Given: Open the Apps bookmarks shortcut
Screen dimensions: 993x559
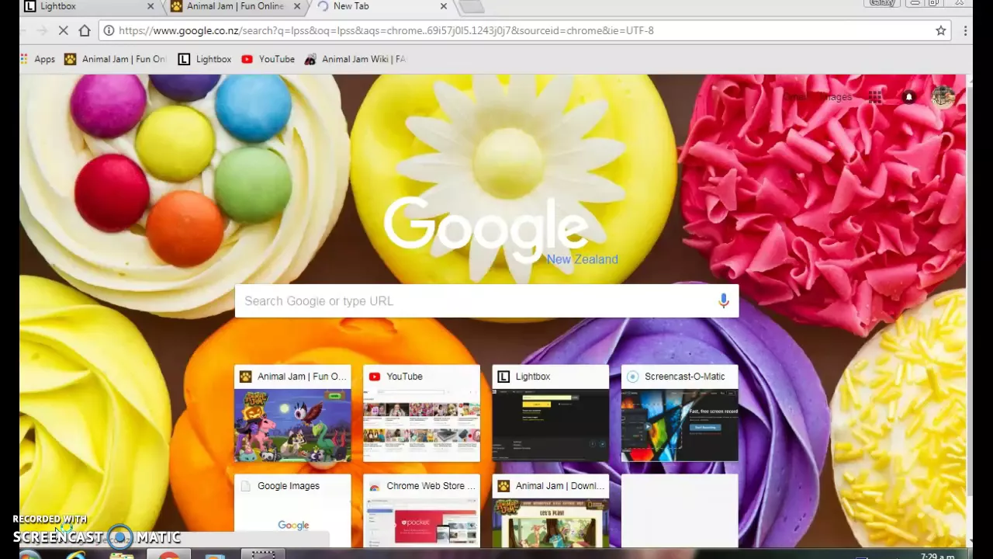Looking at the screenshot, I should pyautogui.click(x=38, y=59).
